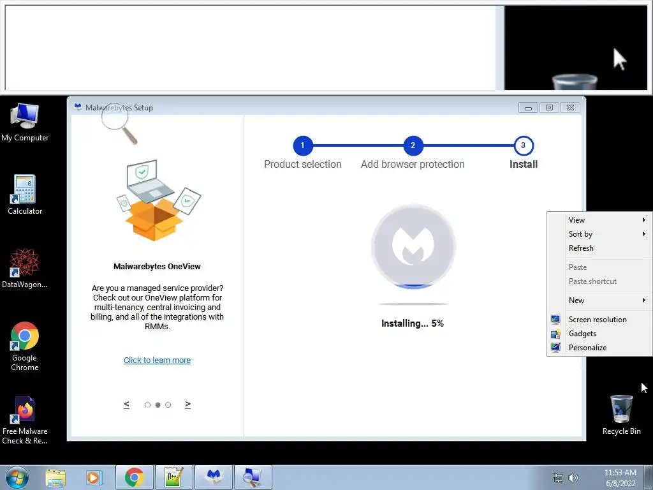Open Windows Media Player taskbar icon
This screenshot has width=653, height=490.
coord(94,477)
